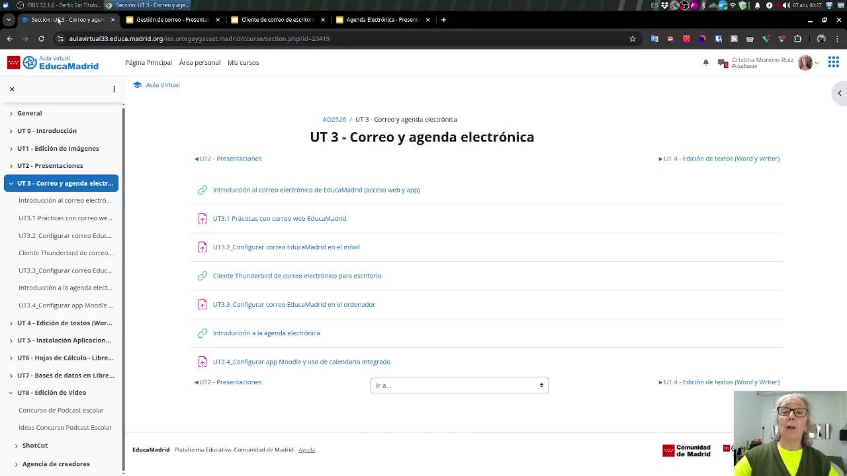Image resolution: width=847 pixels, height=476 pixels.
Task: Select Ideas Concurso Podcast Escolar in sidebar
Action: pos(65,428)
